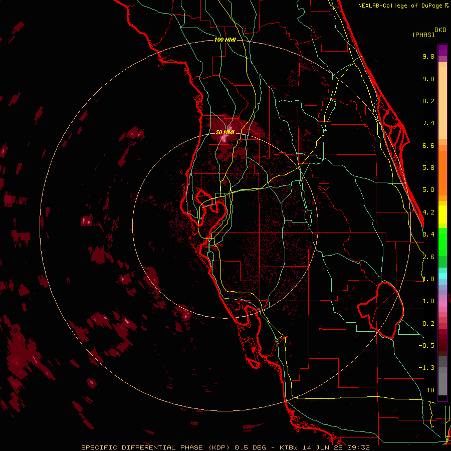Select the 4.2 scale value
This screenshot has height=451, width=451.
pos(428,212)
